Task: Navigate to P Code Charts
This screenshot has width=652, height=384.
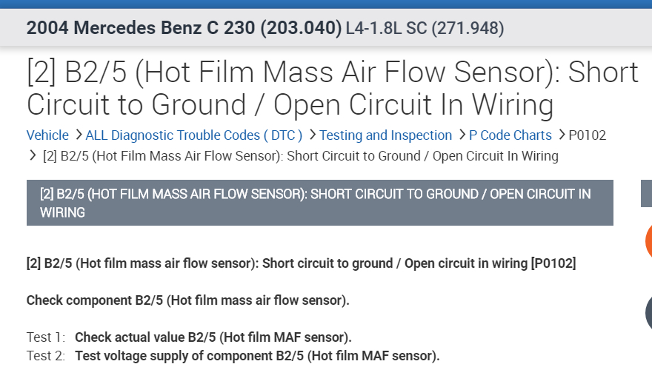Action: point(510,135)
